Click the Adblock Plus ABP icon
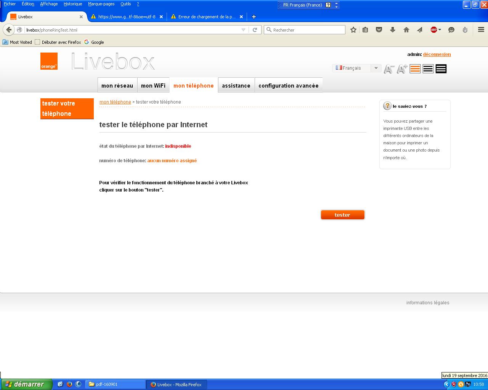 [433, 30]
